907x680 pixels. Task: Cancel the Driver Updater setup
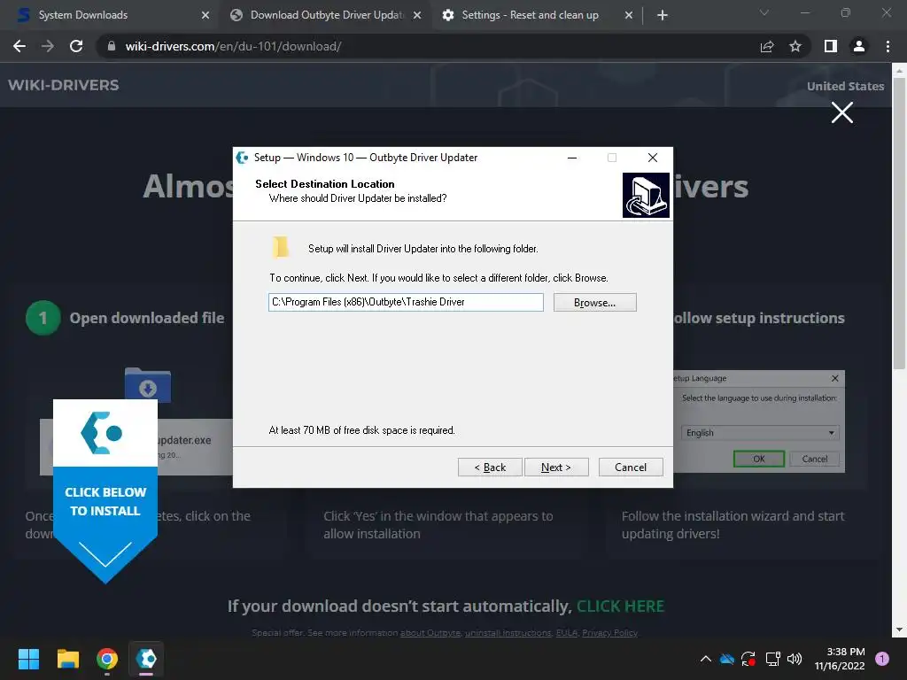click(x=631, y=467)
